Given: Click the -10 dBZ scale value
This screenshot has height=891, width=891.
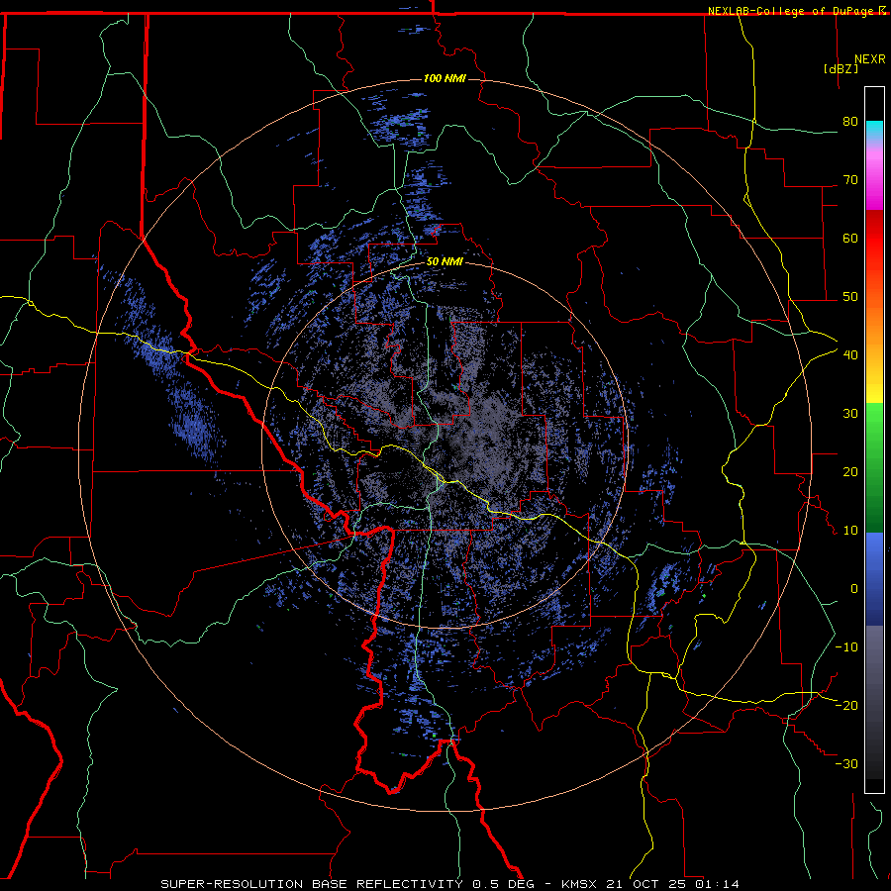Looking at the screenshot, I should [x=846, y=647].
